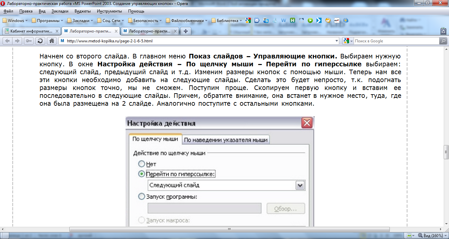Expand the Windows bookmarks folder
Image resolution: width=449 pixels, height=239 pixels.
(15, 20)
